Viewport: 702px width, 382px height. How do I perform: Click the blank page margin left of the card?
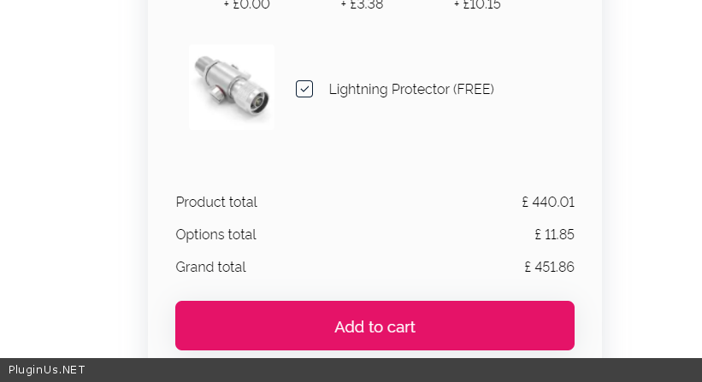tap(68, 171)
